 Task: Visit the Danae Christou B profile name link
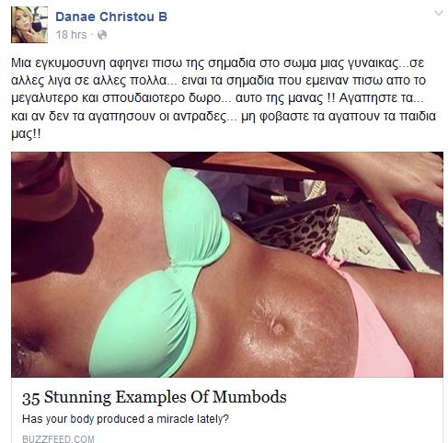111,17
